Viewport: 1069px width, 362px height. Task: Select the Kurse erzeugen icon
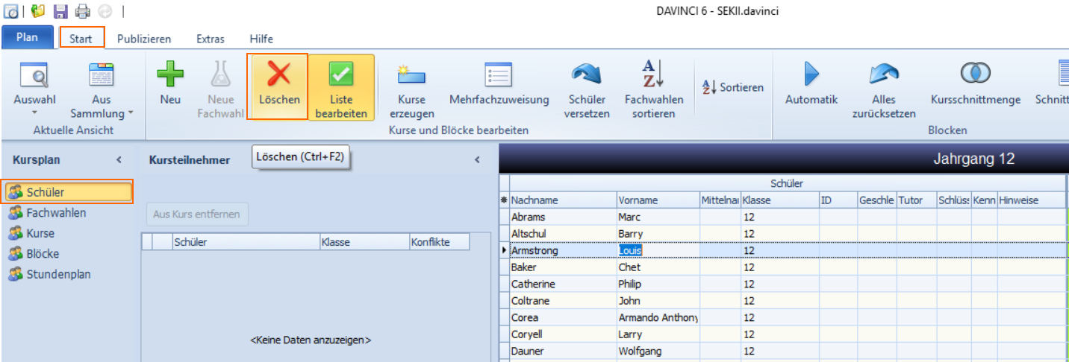(x=411, y=74)
